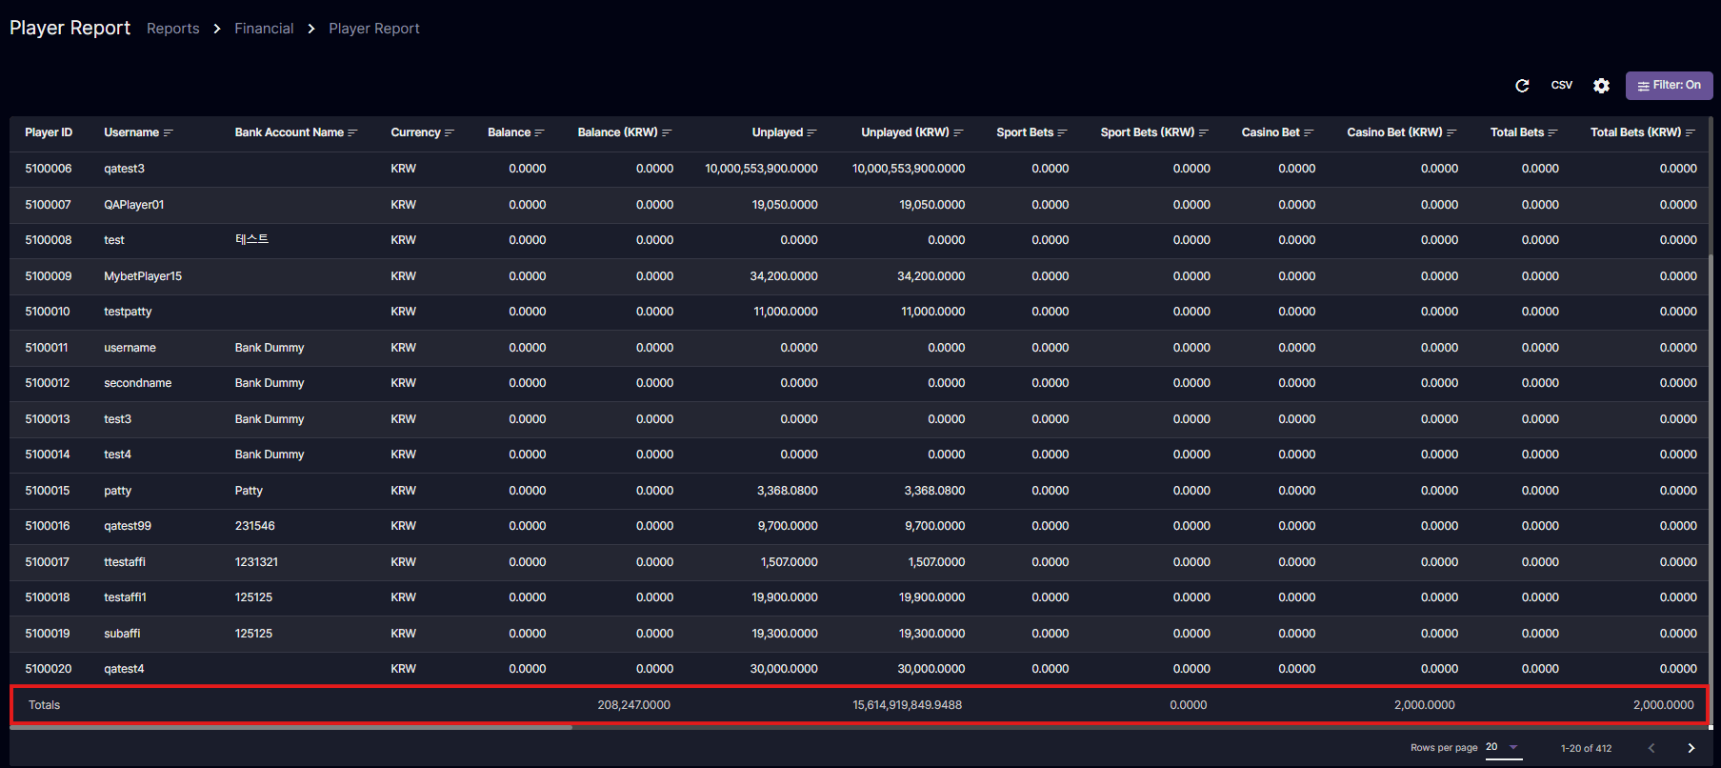
Task: Click the 1-20 of 412 page indicator
Action: click(1587, 748)
